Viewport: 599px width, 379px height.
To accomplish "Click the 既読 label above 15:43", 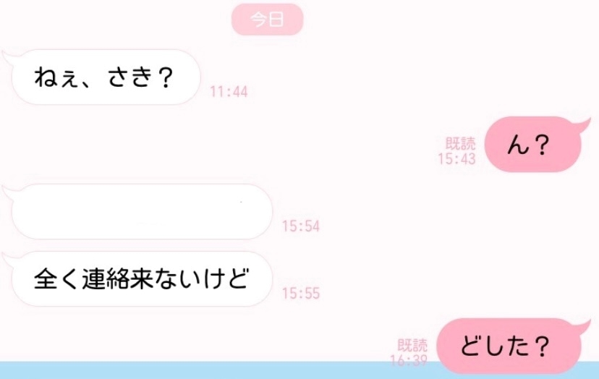I will 461,144.
